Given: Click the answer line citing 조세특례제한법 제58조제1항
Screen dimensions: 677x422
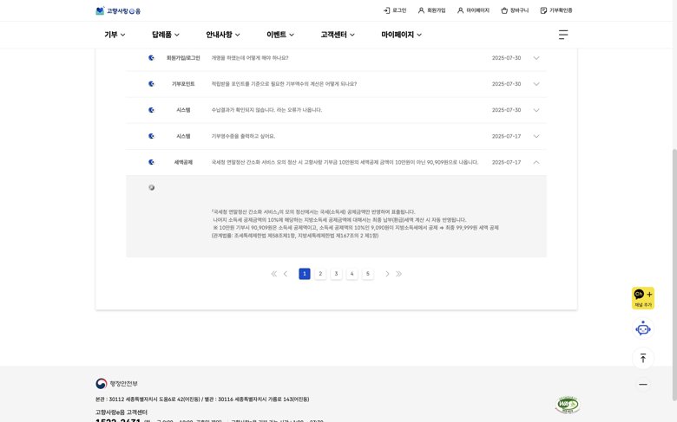Looking at the screenshot, I should coord(295,236).
